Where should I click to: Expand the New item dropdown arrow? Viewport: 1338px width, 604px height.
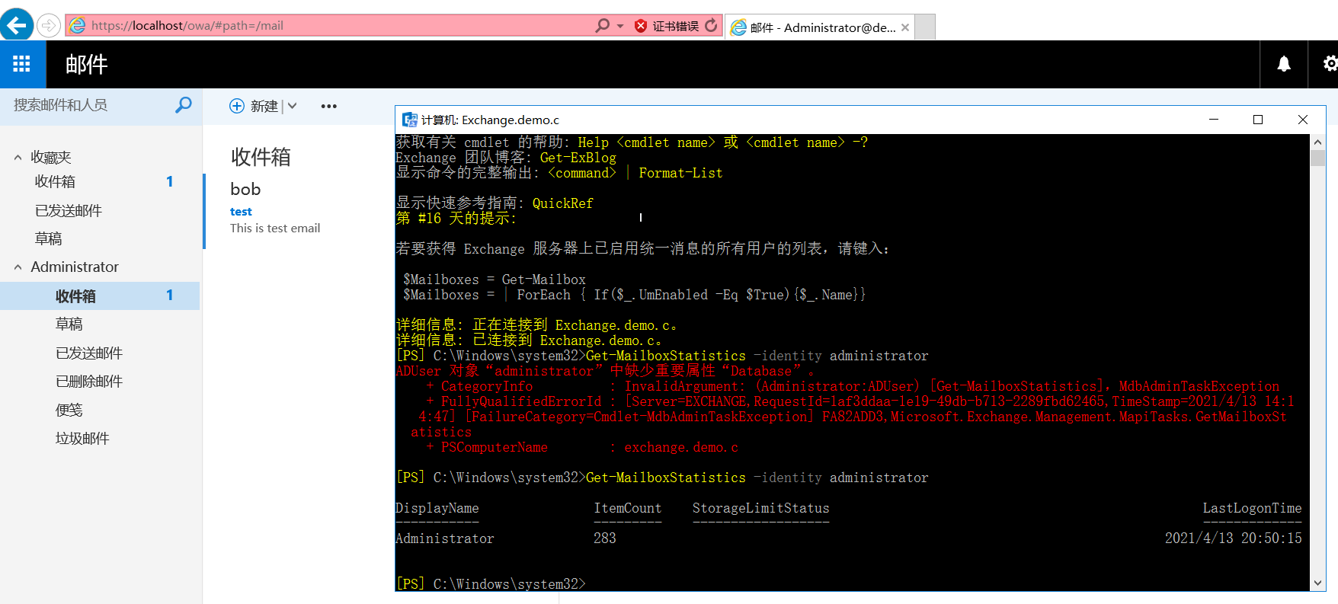[293, 107]
